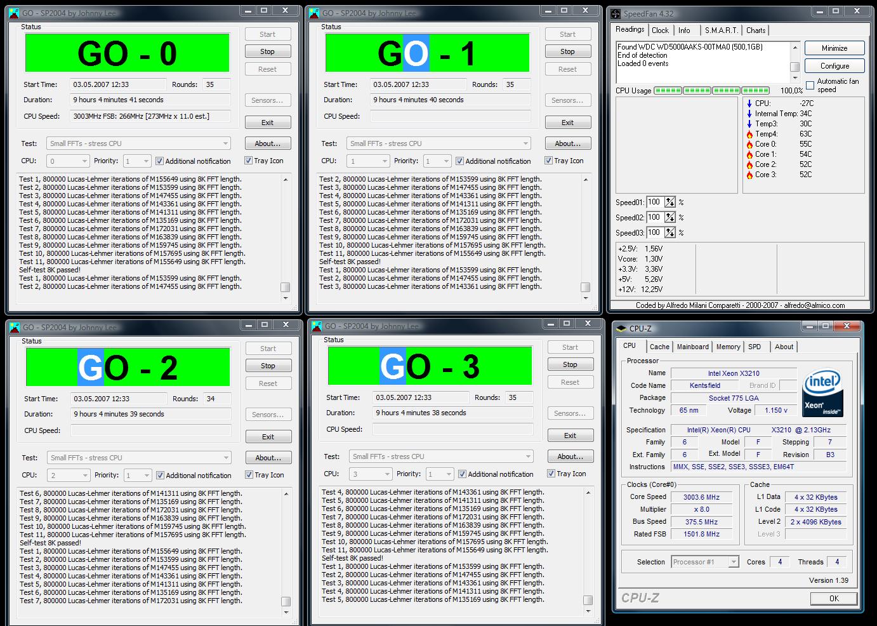This screenshot has width=877, height=626.
Task: Click the log scrollbar down arrow in the GO - 1 window
Action: [x=586, y=298]
